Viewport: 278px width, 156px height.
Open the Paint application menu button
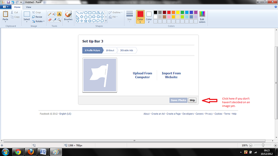[6, 7]
